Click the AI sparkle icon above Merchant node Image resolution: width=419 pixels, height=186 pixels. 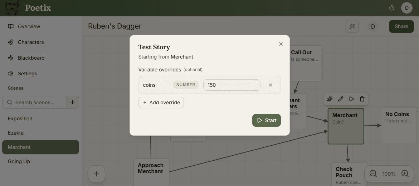pos(330,99)
